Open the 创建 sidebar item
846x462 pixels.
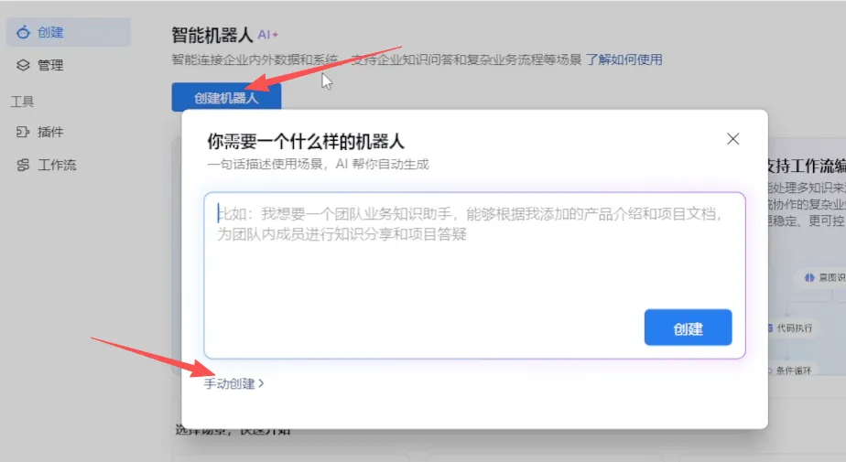[x=69, y=32]
